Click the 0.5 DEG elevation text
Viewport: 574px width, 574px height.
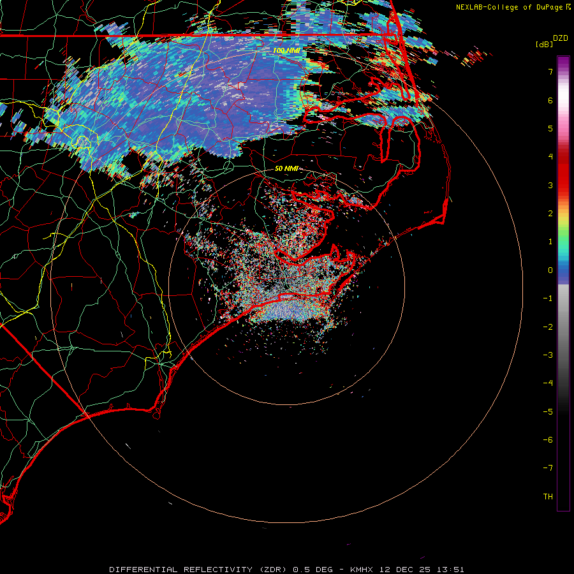[x=313, y=570]
